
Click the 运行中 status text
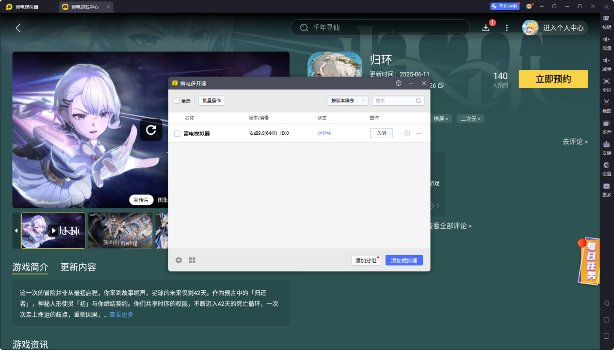click(x=325, y=133)
